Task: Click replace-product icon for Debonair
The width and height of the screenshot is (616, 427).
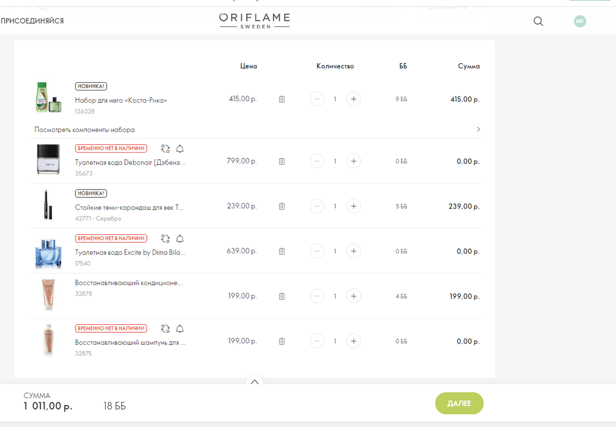Action: point(165,149)
